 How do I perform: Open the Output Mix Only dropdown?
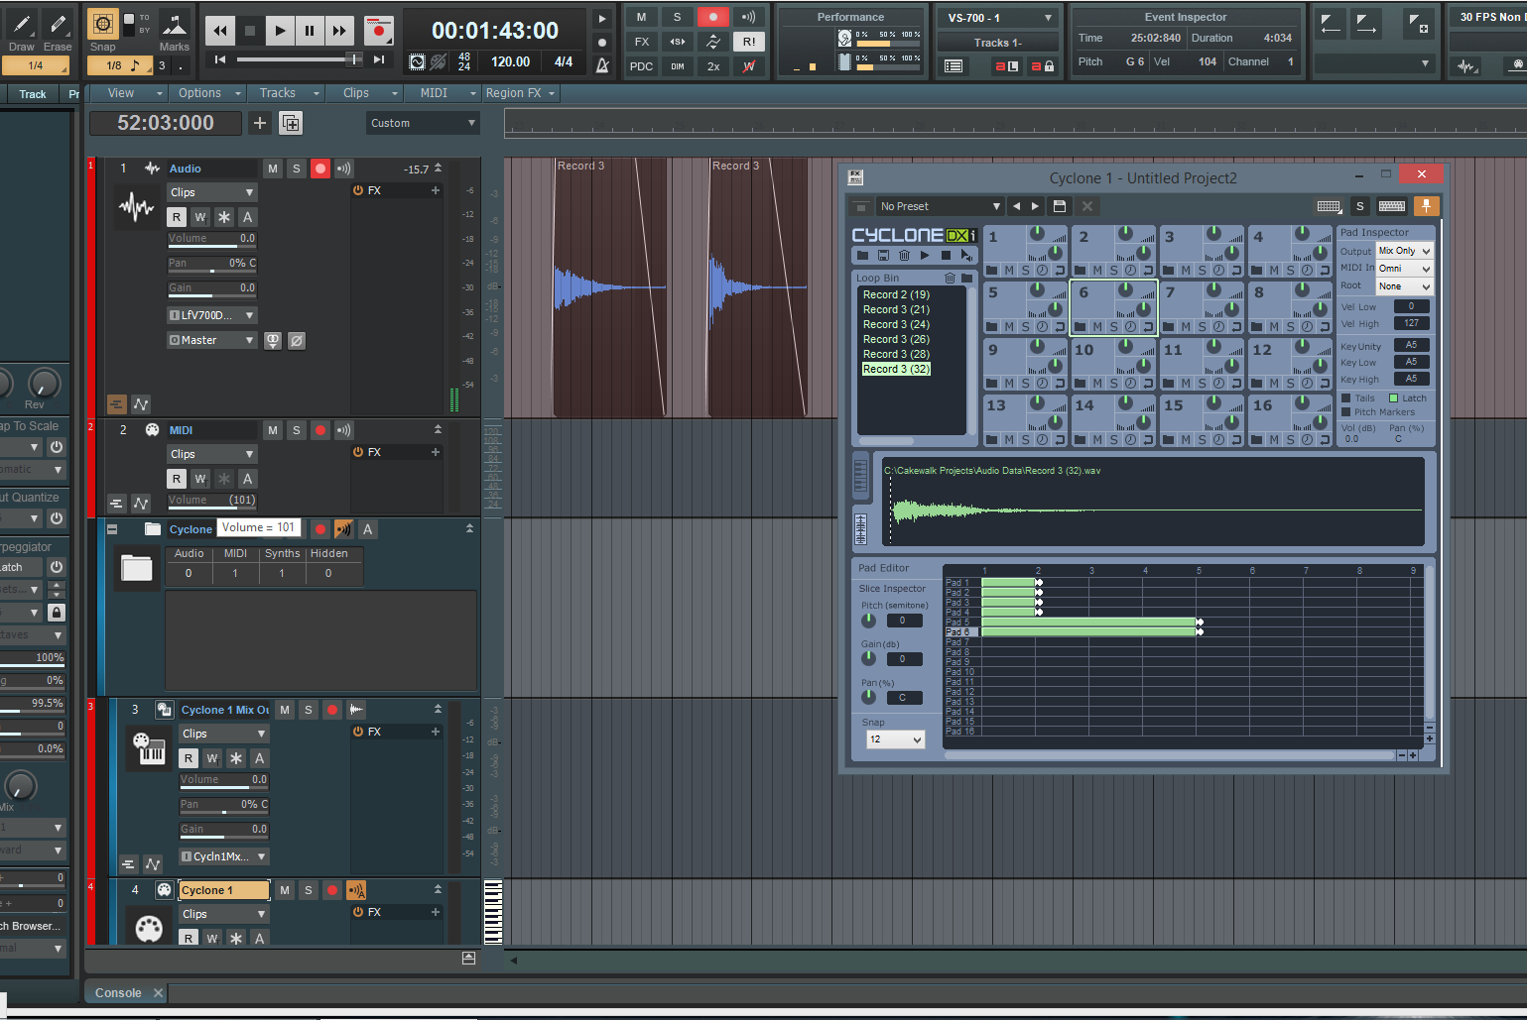[1404, 251]
